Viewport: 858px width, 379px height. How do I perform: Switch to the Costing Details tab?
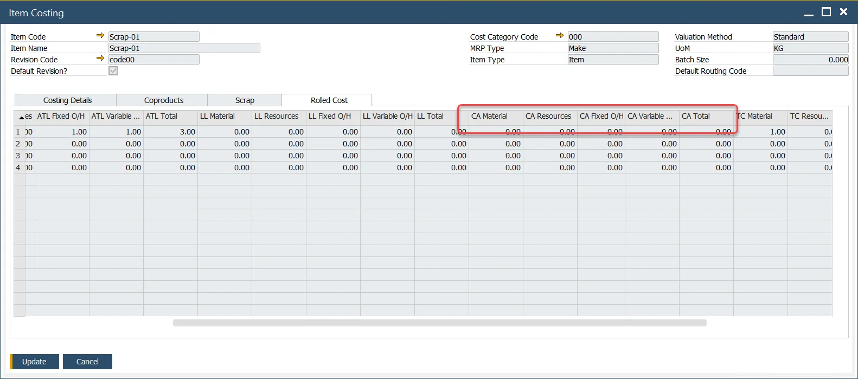click(x=67, y=100)
